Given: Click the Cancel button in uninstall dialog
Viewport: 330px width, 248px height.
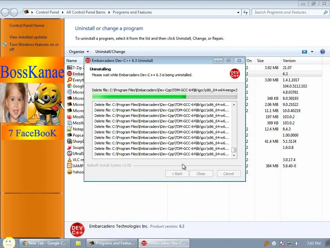Looking at the screenshot, I should tap(228, 174).
